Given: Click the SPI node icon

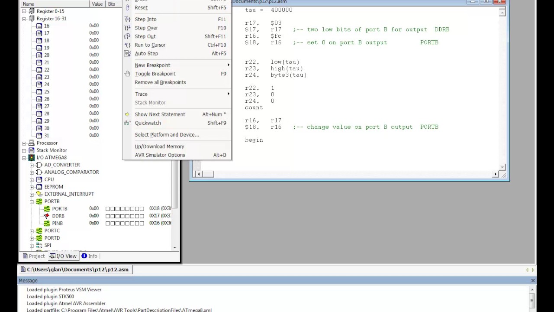Looking at the screenshot, I should point(39,245).
